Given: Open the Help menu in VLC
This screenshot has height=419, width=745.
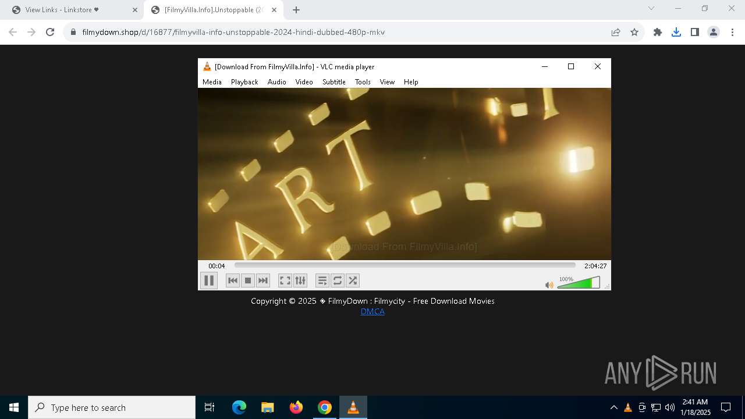Looking at the screenshot, I should pos(411,82).
